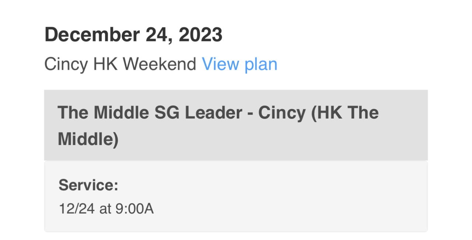Click the 12/24 at 9:00A service time
472x240 pixels.
click(106, 209)
